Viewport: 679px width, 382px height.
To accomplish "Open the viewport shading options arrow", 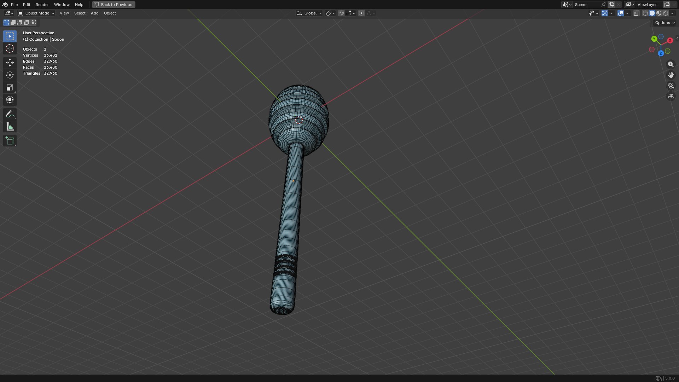I will click(673, 13).
